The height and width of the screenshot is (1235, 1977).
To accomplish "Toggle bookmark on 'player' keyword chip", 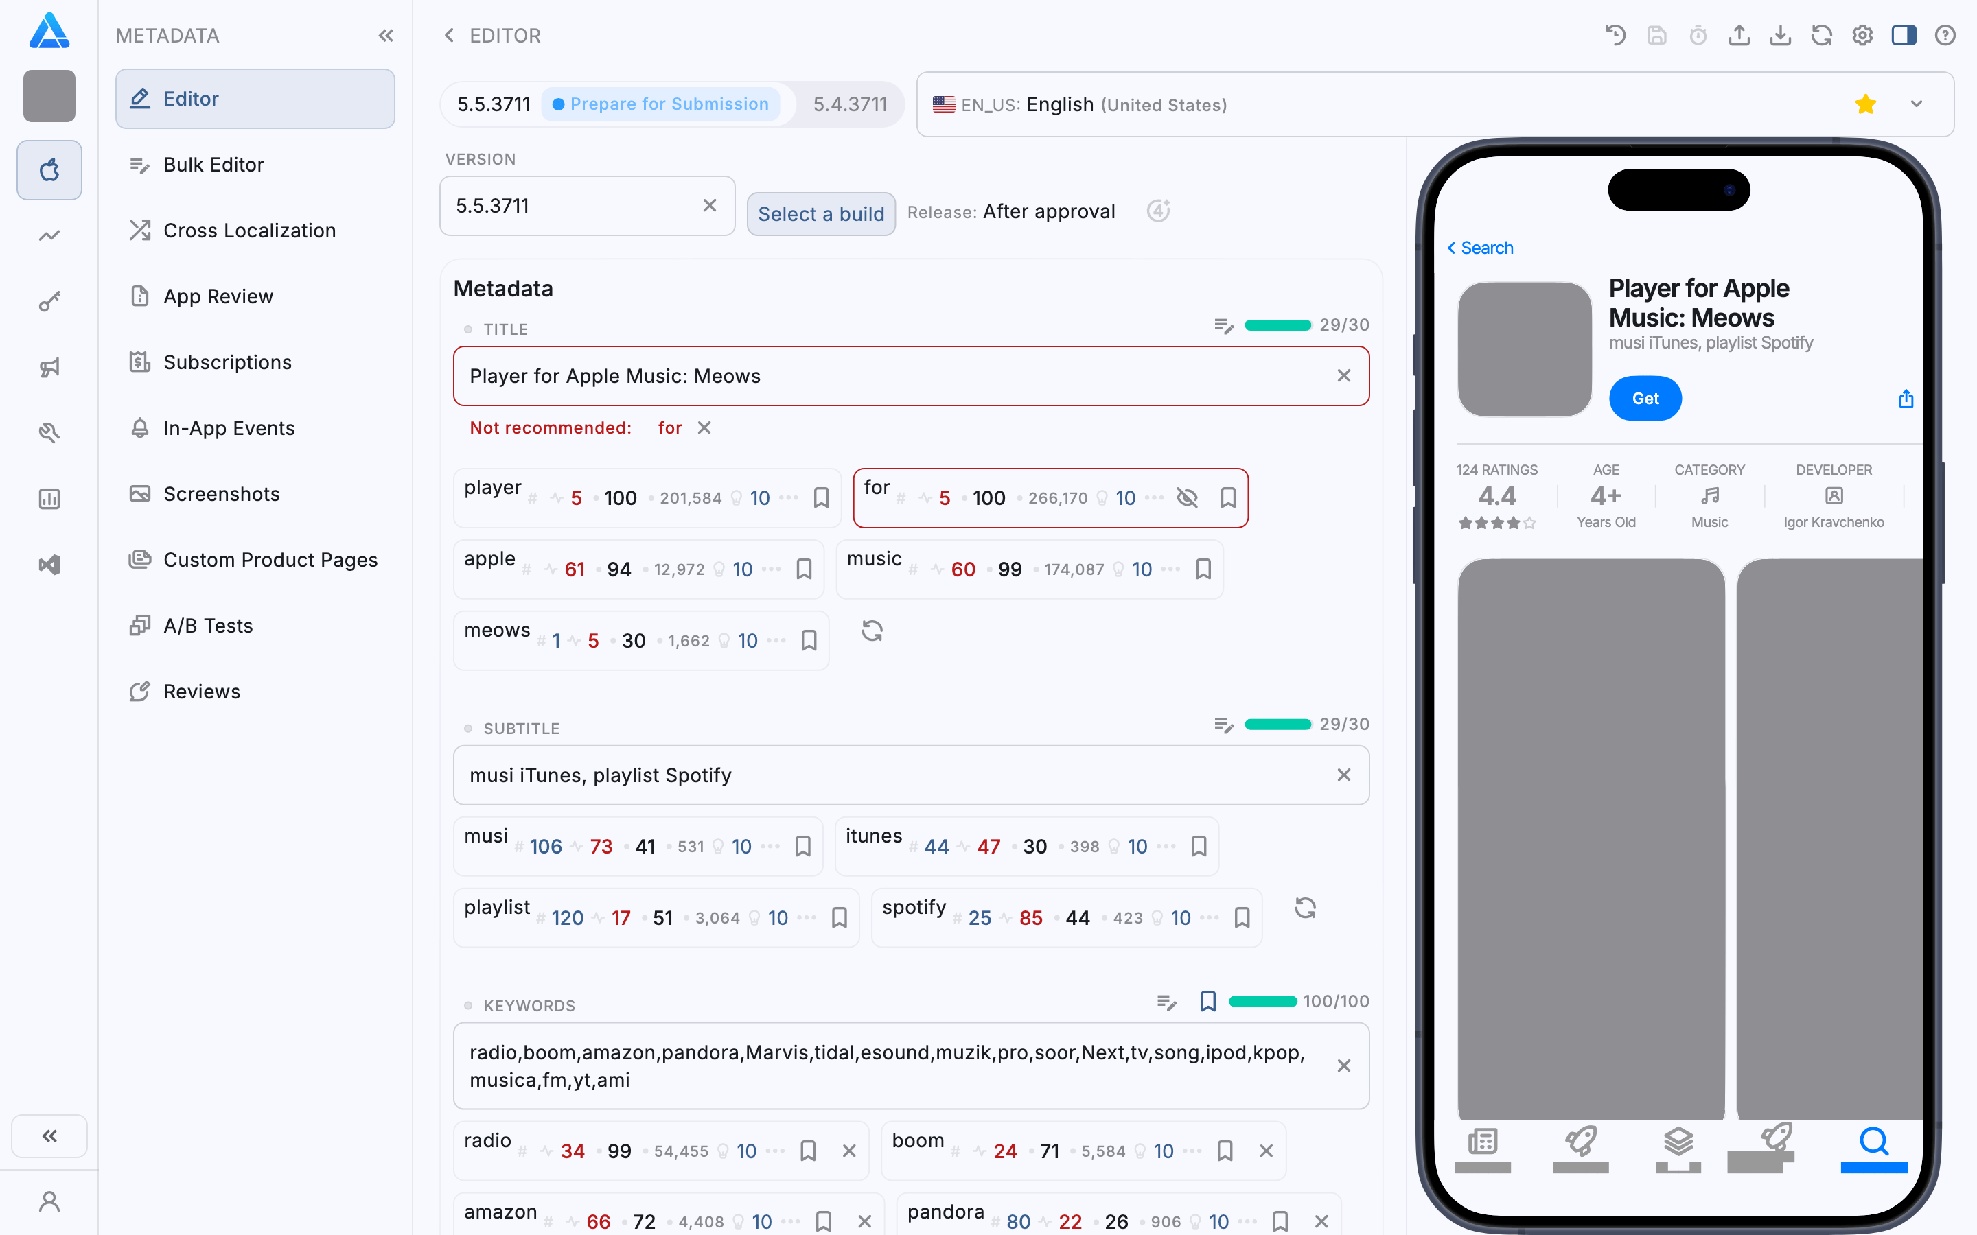I will pyautogui.click(x=821, y=497).
